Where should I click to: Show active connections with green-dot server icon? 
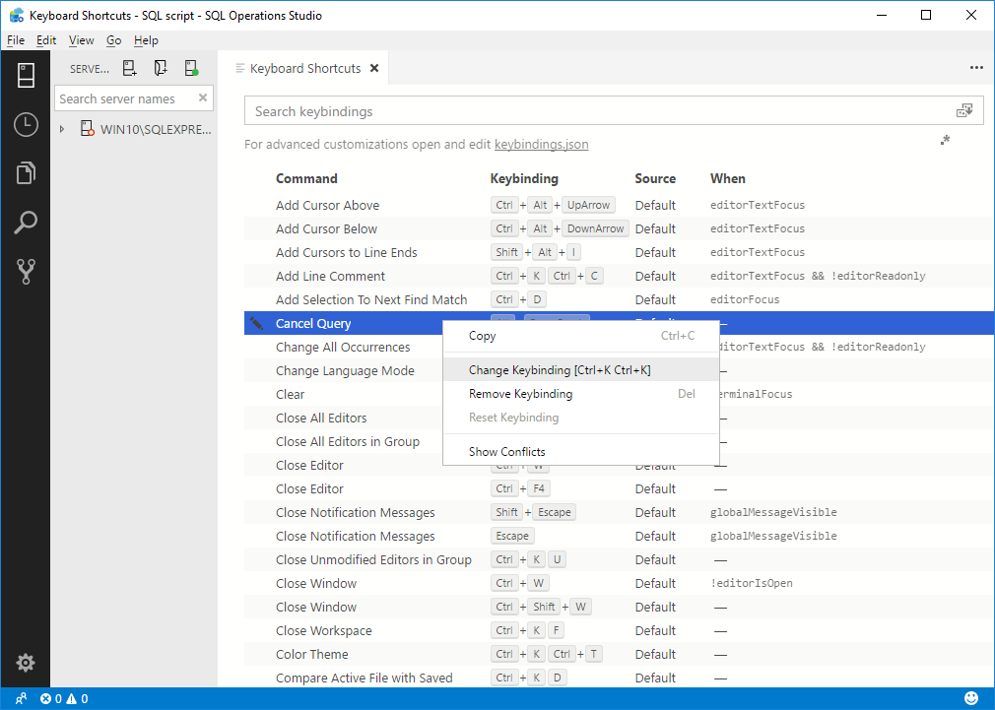coord(192,69)
